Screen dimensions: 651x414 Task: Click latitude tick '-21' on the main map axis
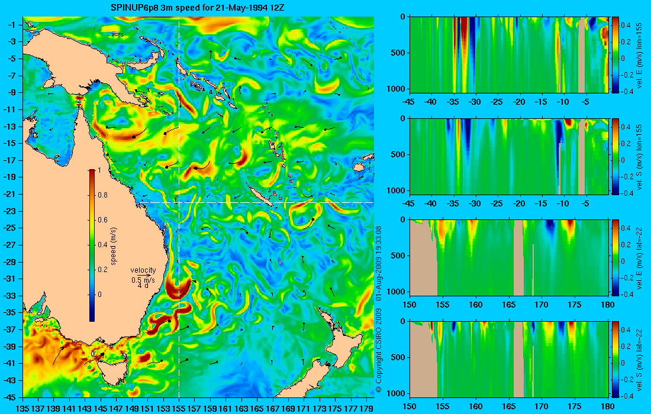pyautogui.click(x=10, y=194)
